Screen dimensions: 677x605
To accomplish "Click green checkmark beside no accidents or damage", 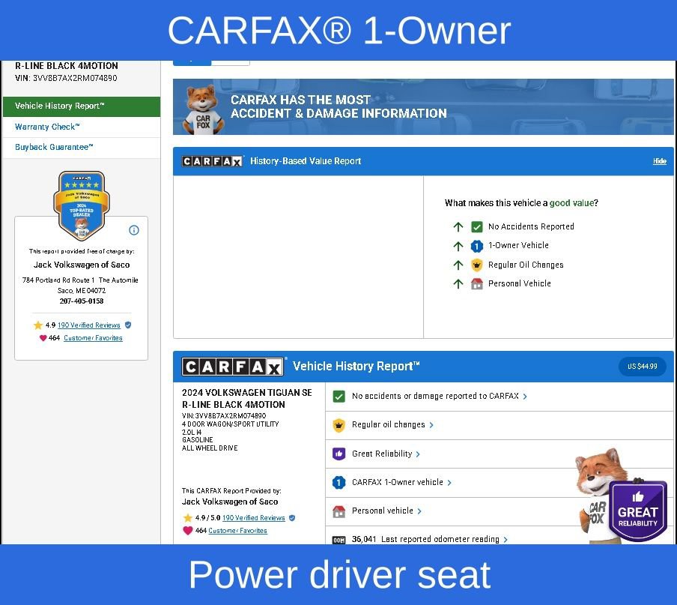I will [338, 396].
